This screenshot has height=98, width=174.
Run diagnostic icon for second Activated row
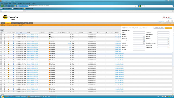(x=8, y=41)
